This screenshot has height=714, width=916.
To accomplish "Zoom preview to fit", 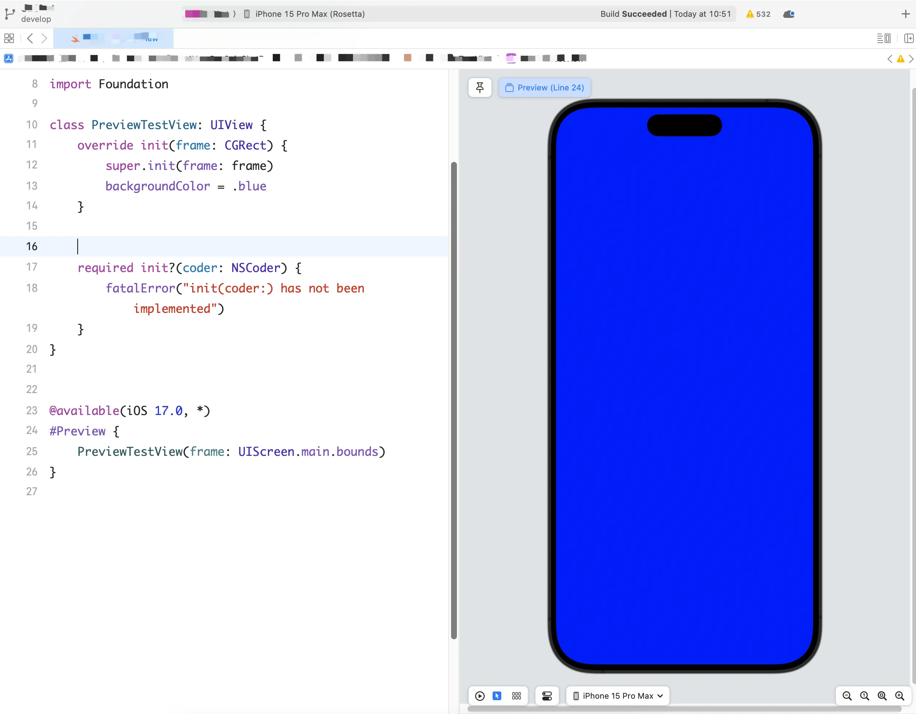I will (882, 696).
